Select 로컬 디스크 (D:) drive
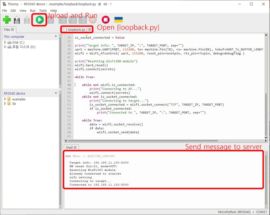270x215 pixels. [24, 47]
